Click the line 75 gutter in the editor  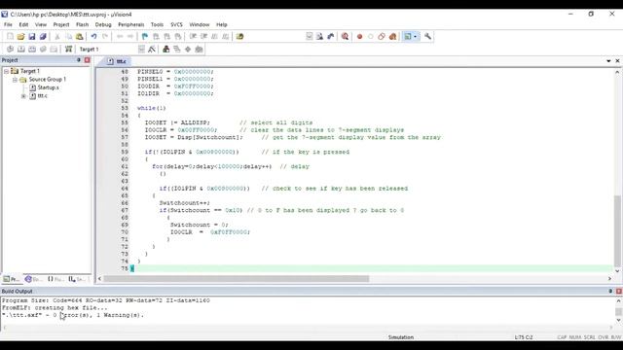click(x=125, y=268)
